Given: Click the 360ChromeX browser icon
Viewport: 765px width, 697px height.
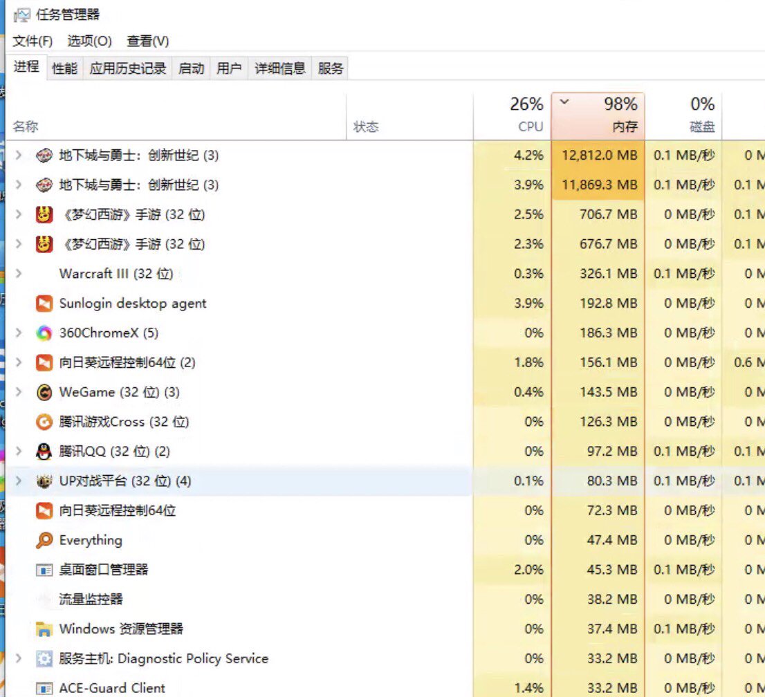Looking at the screenshot, I should point(44,333).
